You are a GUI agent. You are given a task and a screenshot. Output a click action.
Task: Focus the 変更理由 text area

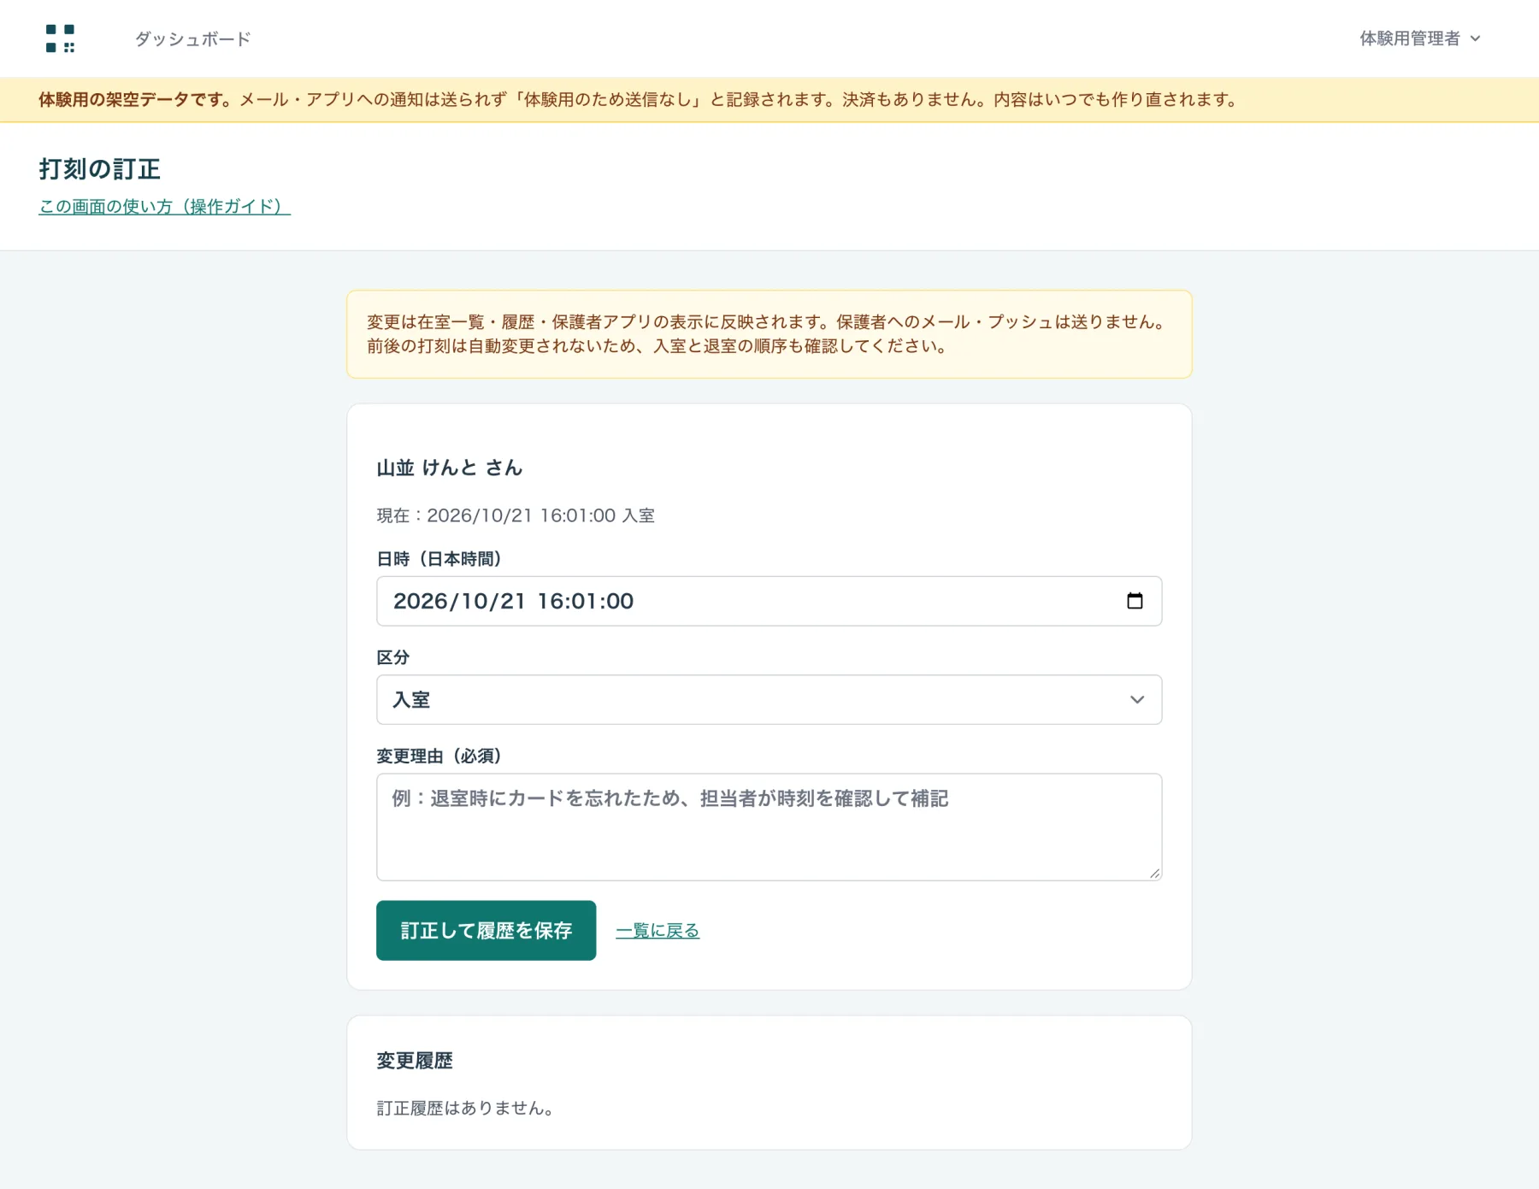tap(769, 827)
